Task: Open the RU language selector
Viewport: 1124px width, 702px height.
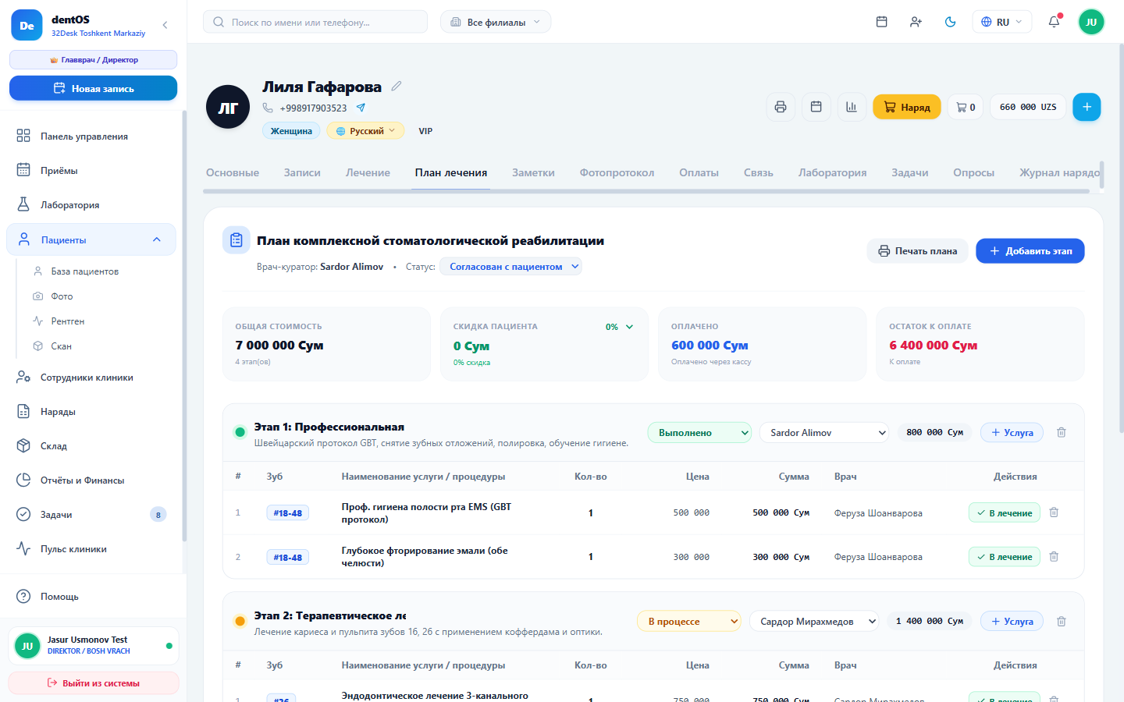Action: 1002,22
